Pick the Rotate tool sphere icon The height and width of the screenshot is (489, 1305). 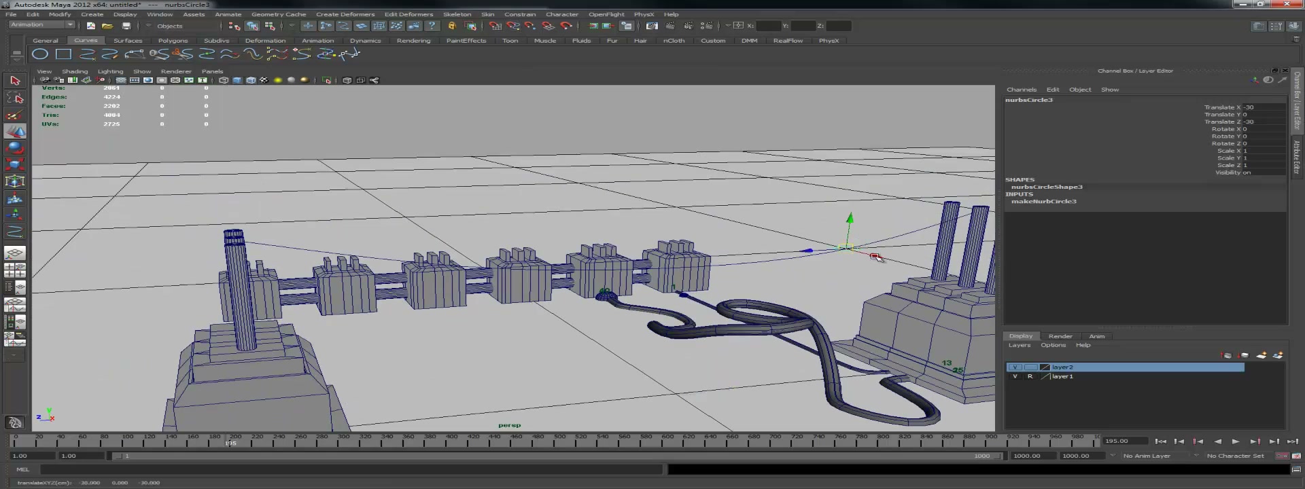click(x=15, y=148)
